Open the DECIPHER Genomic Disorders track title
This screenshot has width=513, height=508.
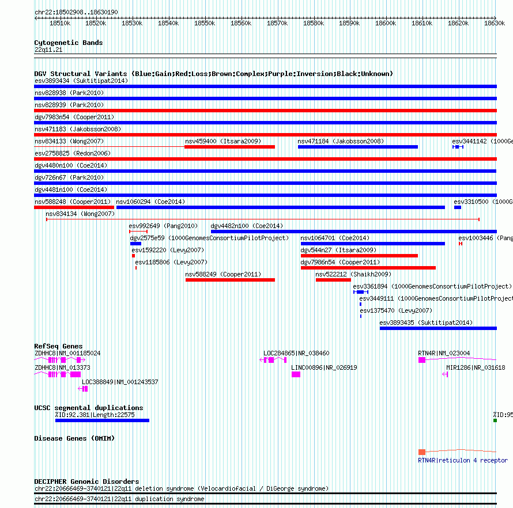tap(86, 482)
